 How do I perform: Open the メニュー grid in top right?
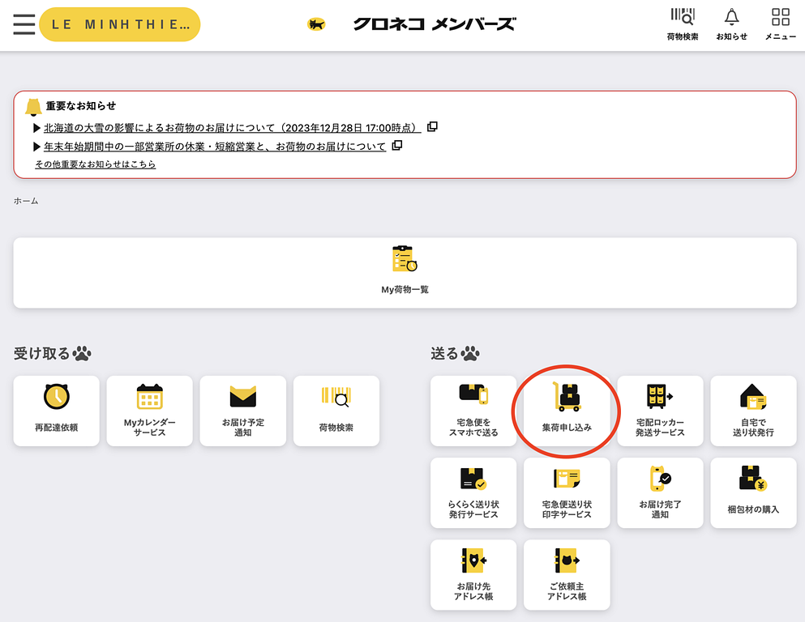(x=779, y=23)
